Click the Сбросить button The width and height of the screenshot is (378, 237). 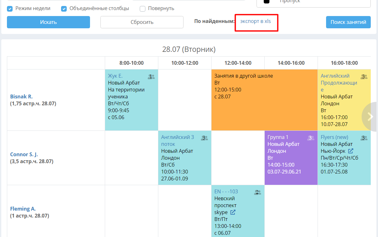[x=142, y=22]
